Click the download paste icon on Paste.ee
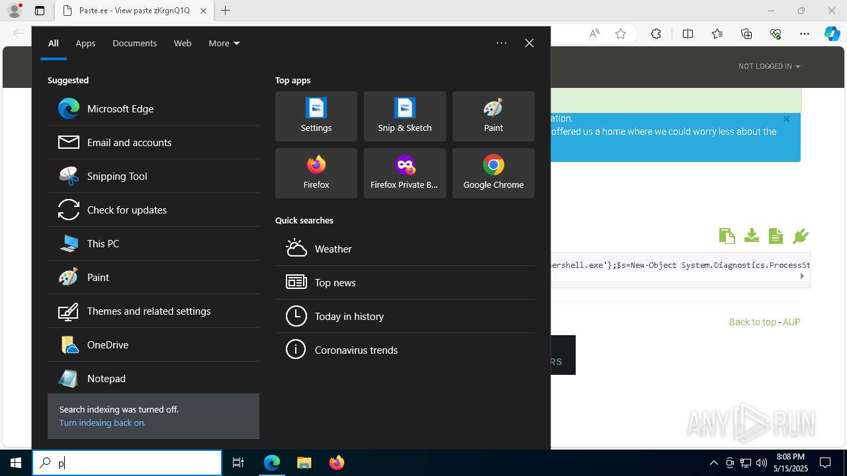Viewport: 847px width, 476px height. pos(751,236)
